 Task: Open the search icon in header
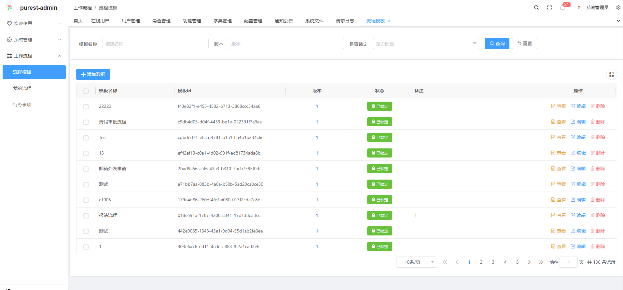536,7
